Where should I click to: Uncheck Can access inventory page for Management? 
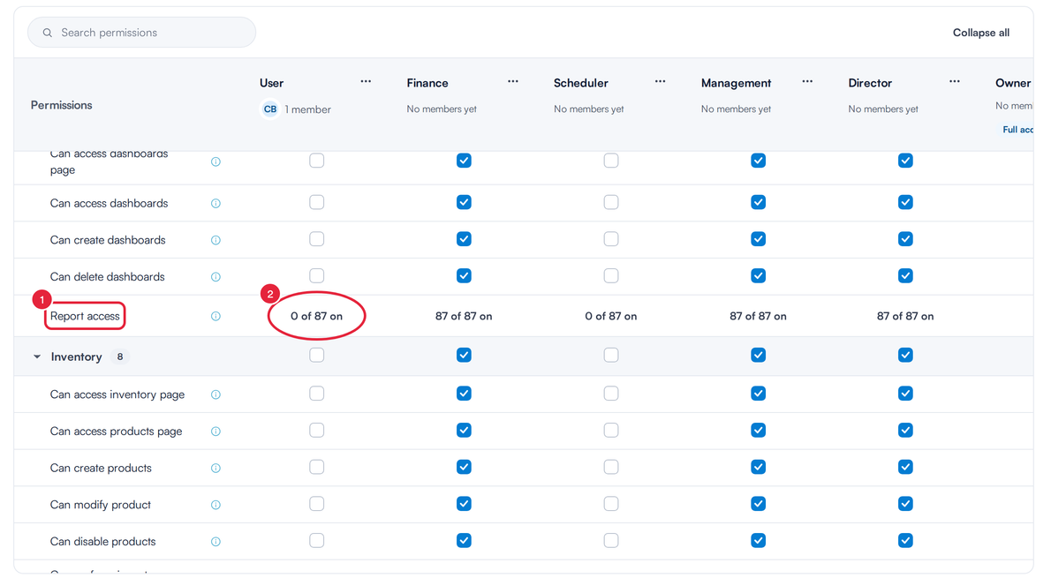coord(758,394)
